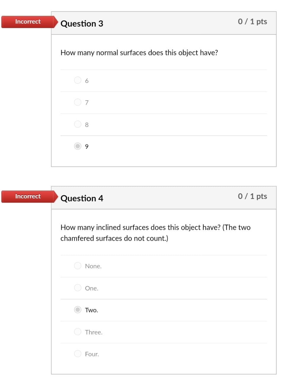The width and height of the screenshot is (288, 379).
Task: Click the 0 / 1 pts score on Question 3
Action: pyautogui.click(x=252, y=21)
